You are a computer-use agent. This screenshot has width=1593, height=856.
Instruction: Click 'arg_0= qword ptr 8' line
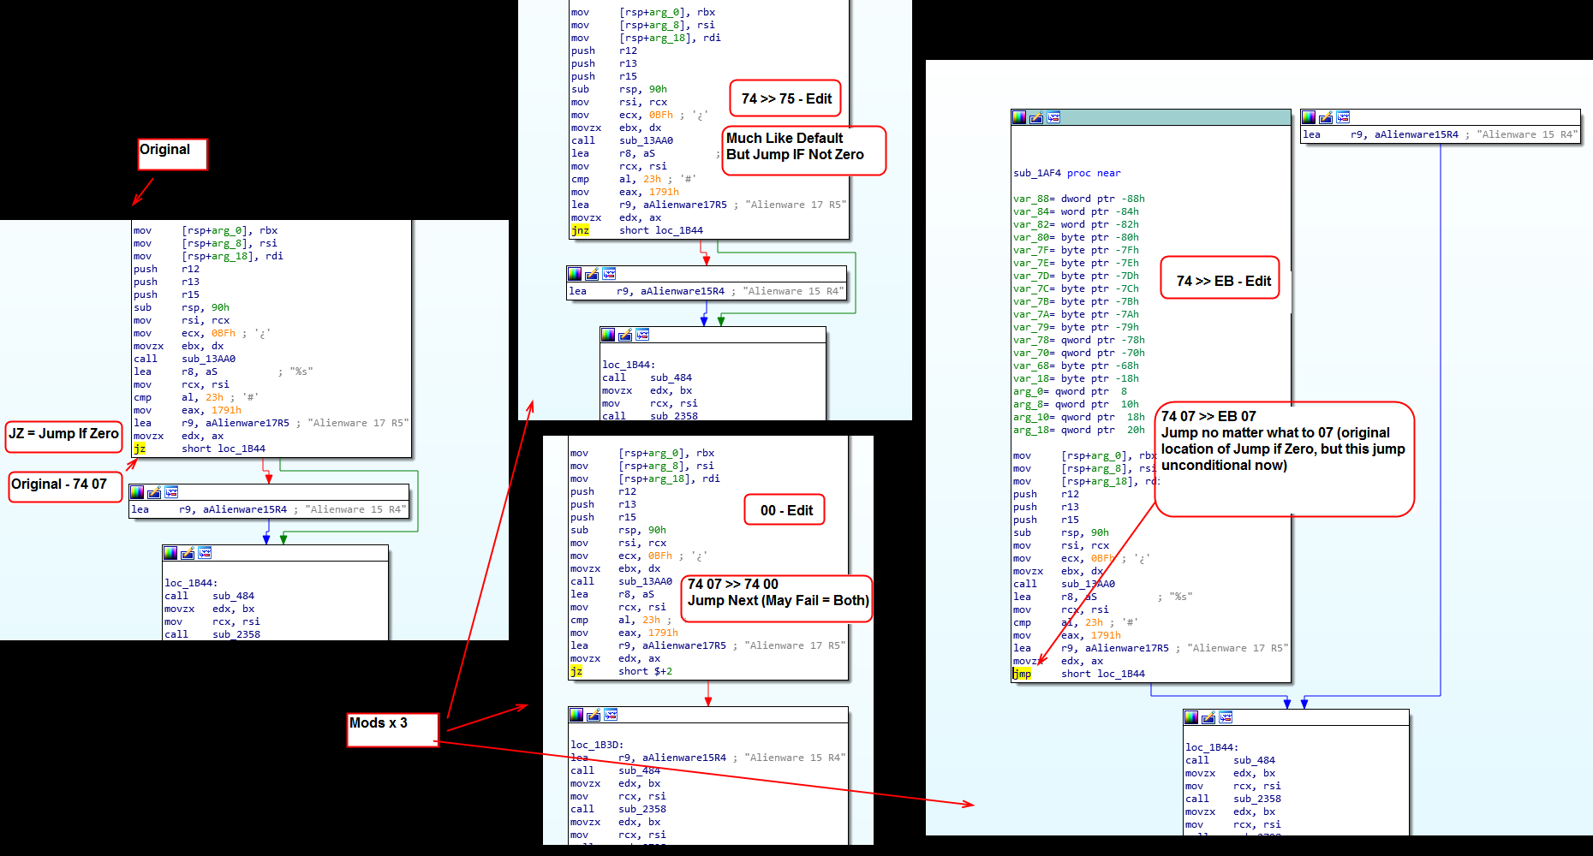(1070, 391)
